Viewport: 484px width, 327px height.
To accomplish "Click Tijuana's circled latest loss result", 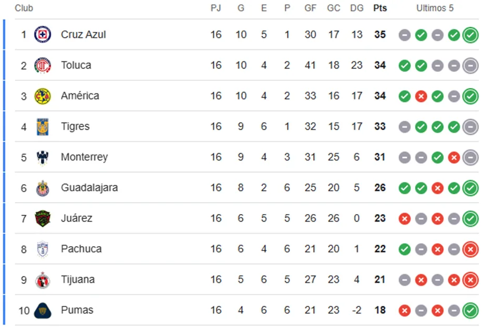I will click(470, 280).
